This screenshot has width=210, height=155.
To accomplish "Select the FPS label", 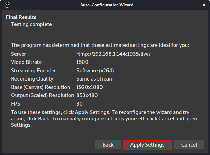I will 16,104.
